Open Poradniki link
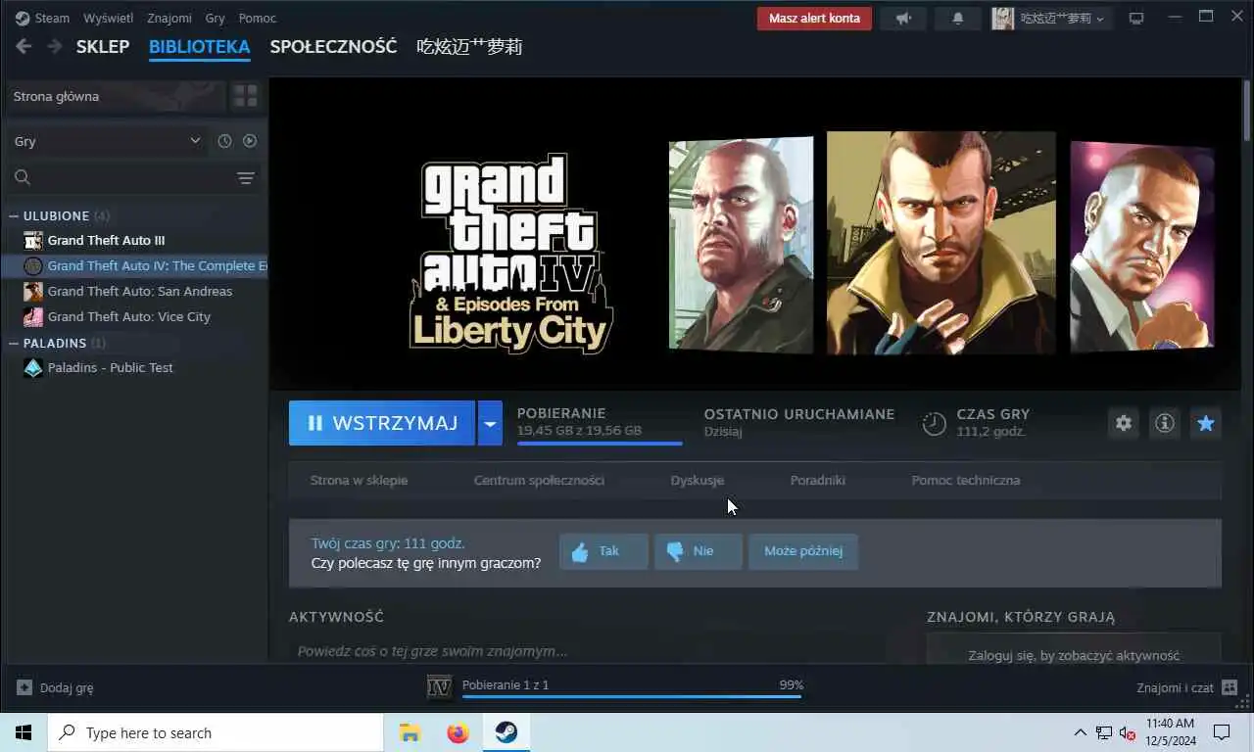 pyautogui.click(x=818, y=480)
